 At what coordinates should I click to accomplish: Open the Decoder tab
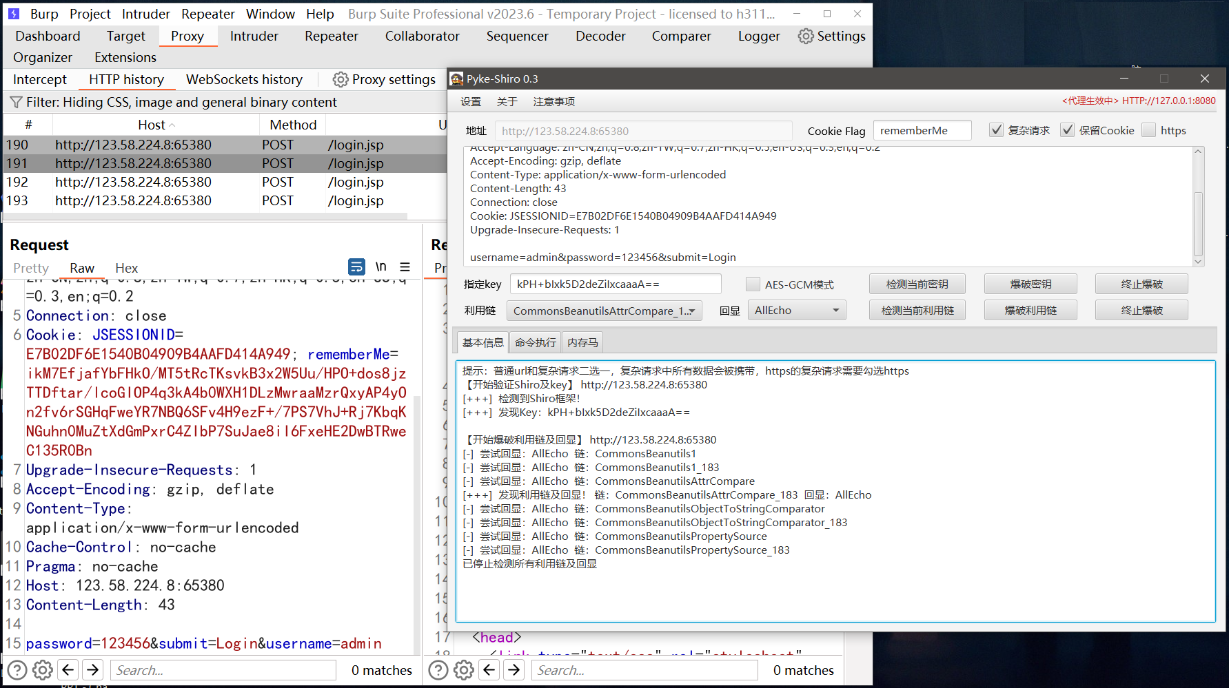(x=600, y=37)
